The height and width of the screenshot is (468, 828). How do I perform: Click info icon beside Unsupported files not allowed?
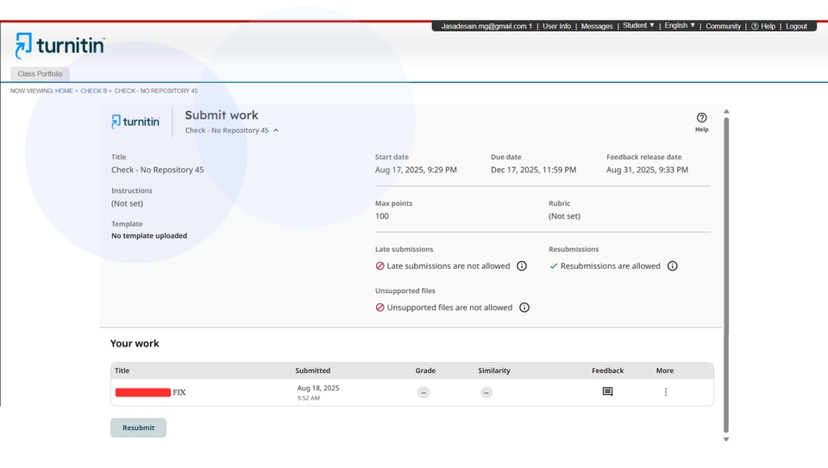pyautogui.click(x=524, y=308)
